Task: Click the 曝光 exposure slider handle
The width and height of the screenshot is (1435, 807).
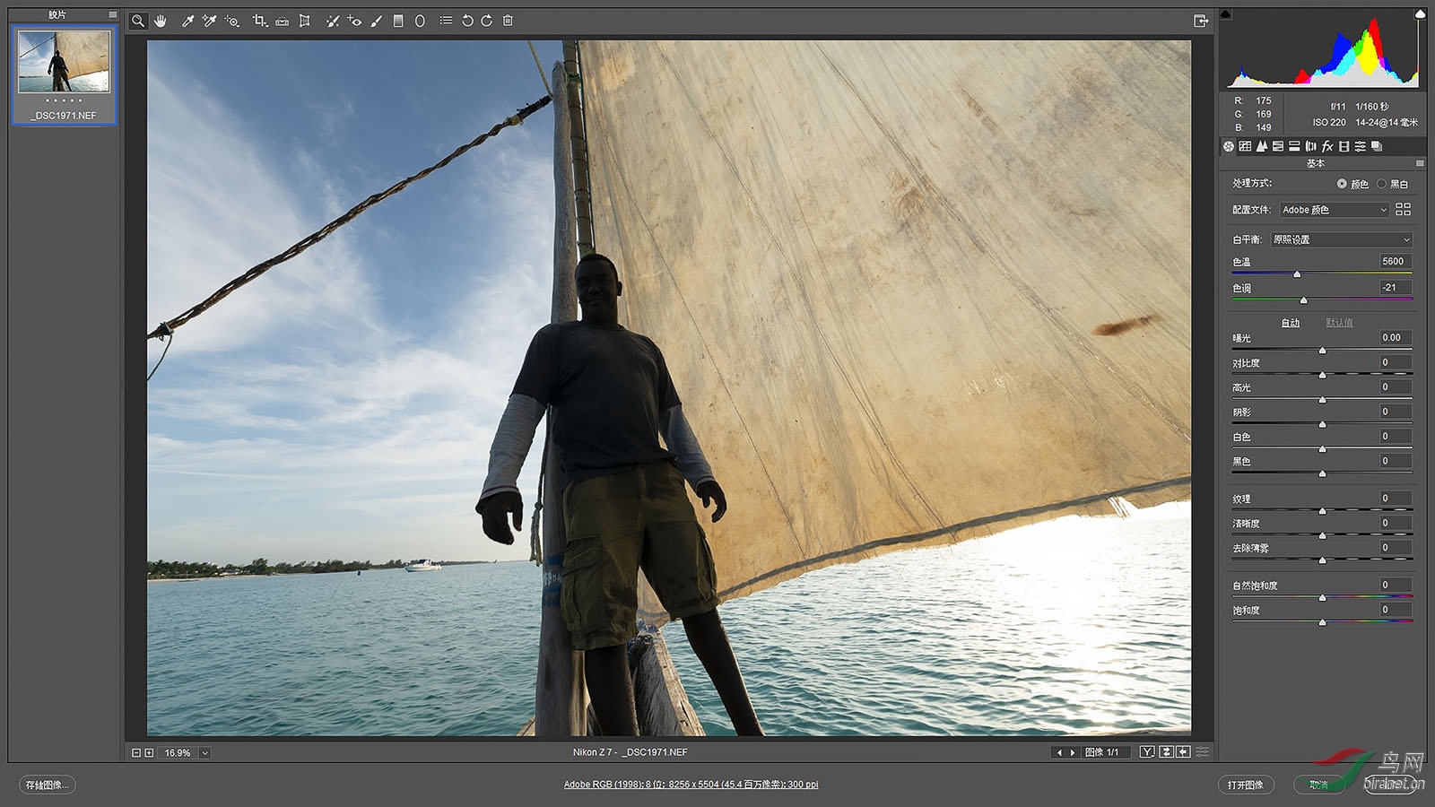Action: (1322, 351)
